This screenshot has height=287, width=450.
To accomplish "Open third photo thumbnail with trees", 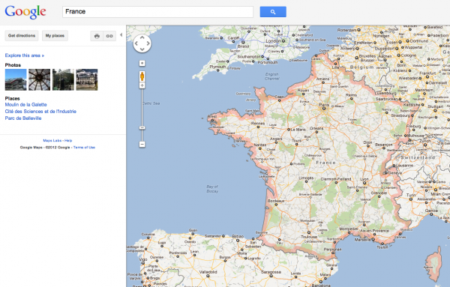I will (x=63, y=79).
